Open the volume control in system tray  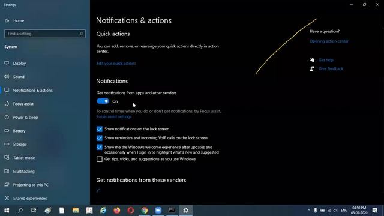335,211
